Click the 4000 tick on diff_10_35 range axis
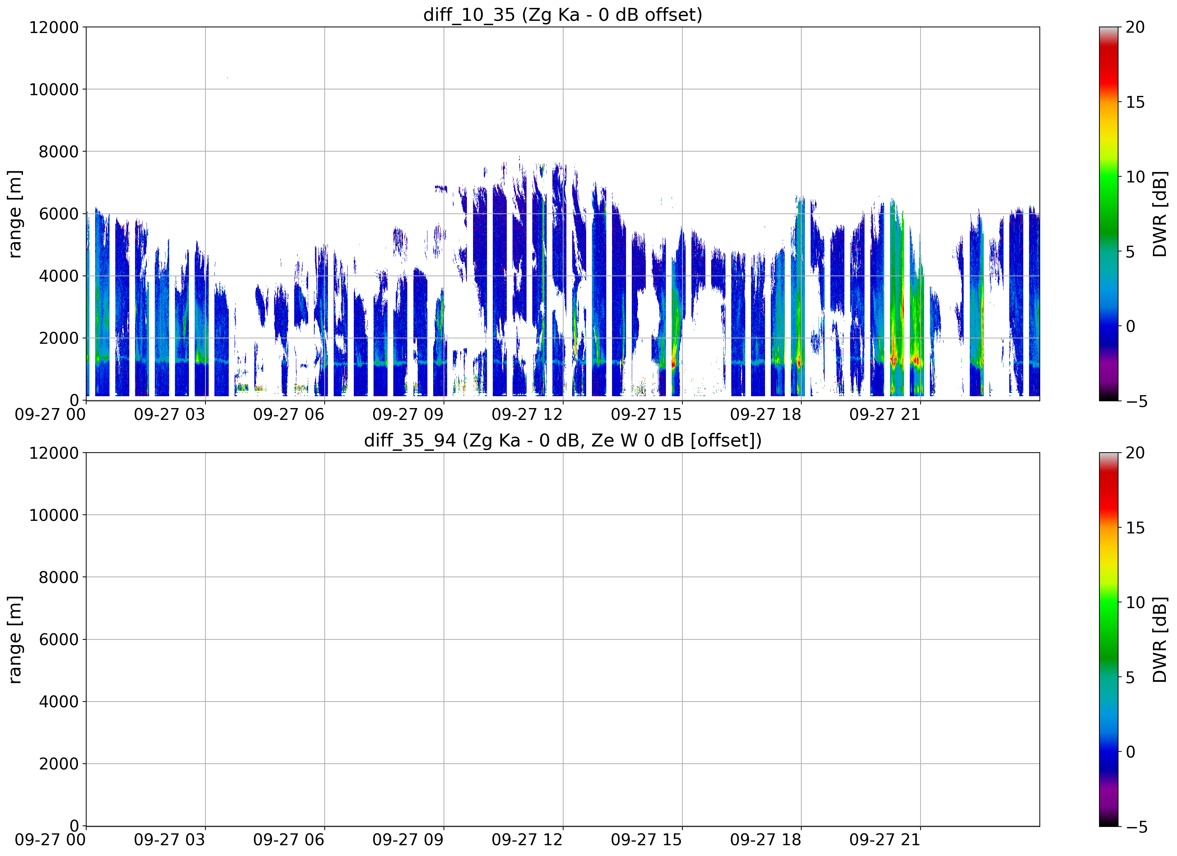This screenshot has width=1177, height=856. [59, 276]
